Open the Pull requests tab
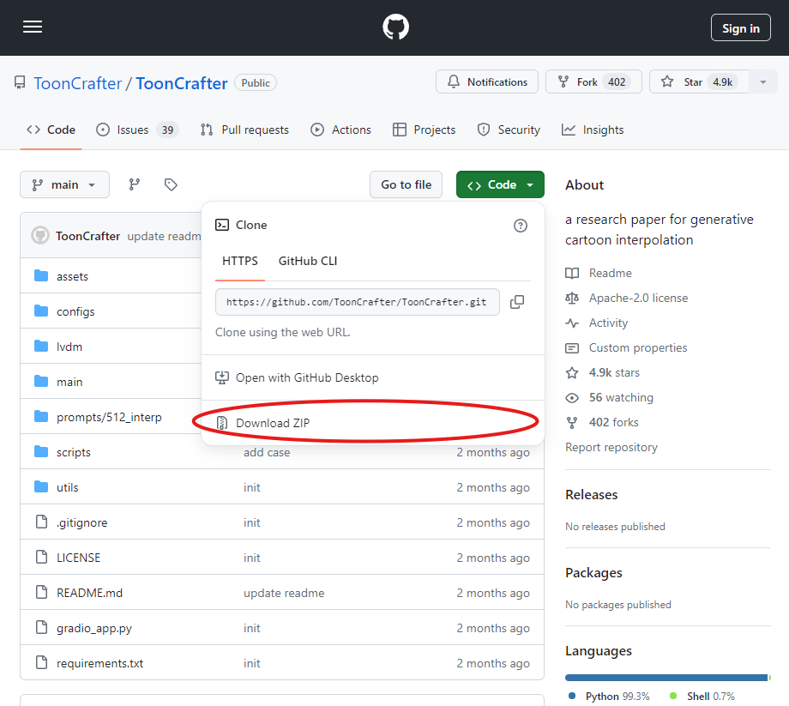This screenshot has width=789, height=706. click(x=244, y=130)
